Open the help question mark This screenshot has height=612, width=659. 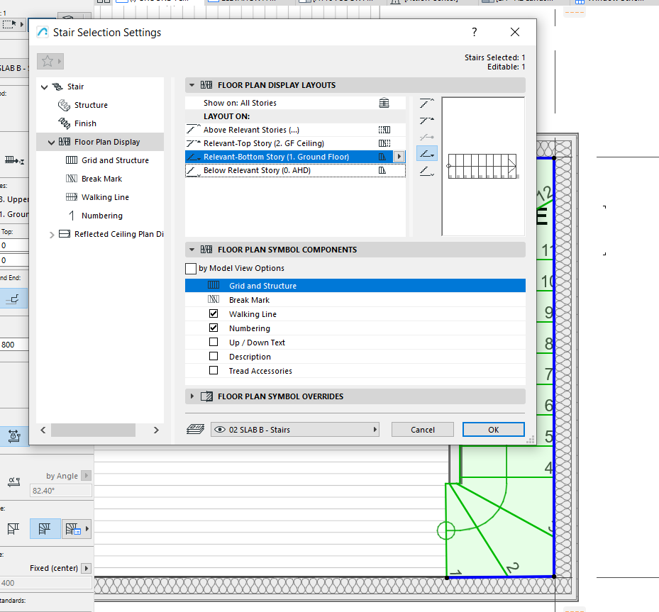[474, 32]
